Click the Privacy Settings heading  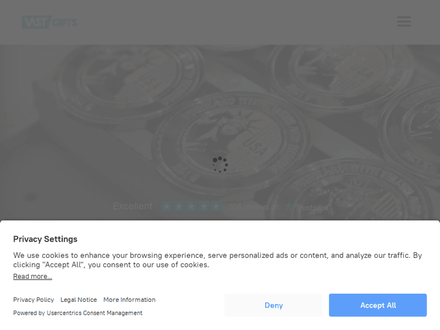tap(45, 239)
